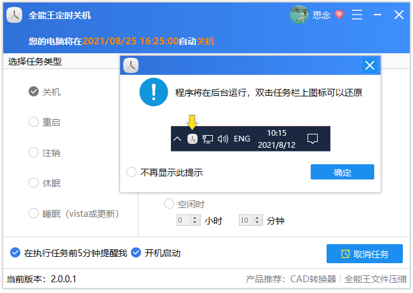
Task: Select the 休眠 hibernate option
Action: tap(44, 183)
